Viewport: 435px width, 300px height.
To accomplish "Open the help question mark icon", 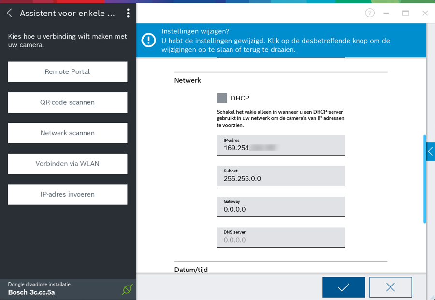I will (x=370, y=13).
